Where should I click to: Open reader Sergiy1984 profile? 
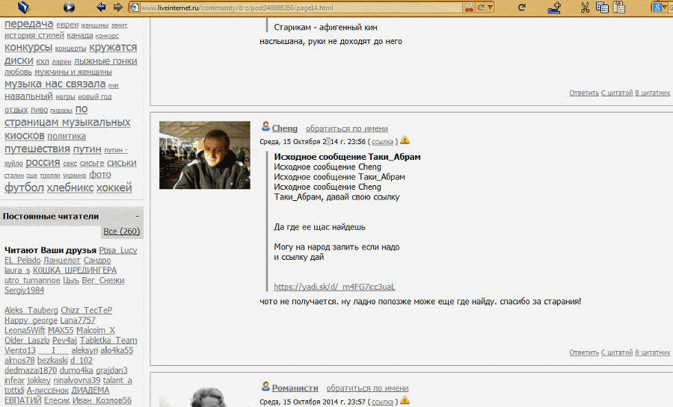(x=24, y=290)
